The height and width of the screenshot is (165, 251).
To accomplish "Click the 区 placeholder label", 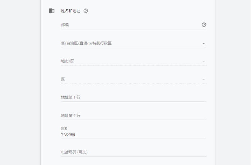I will [x=63, y=79].
